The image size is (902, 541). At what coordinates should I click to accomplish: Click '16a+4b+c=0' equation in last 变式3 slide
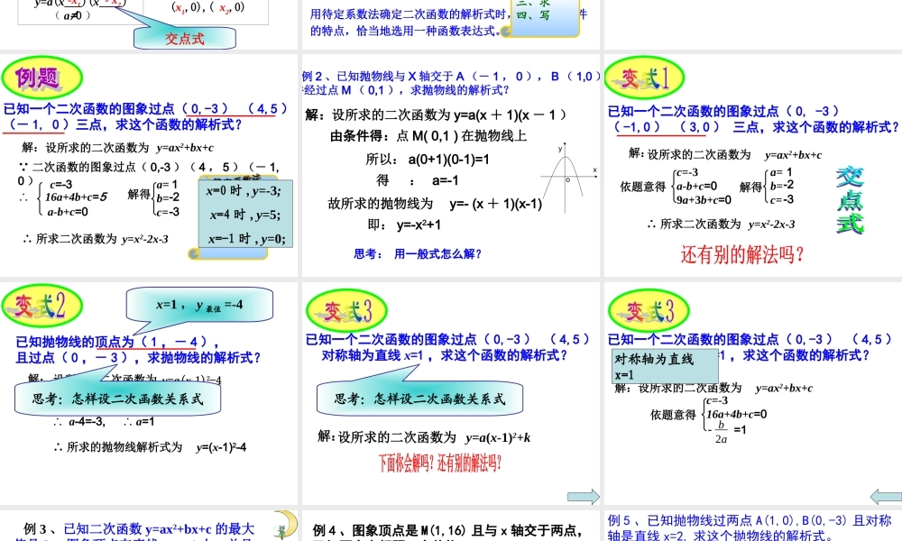pos(736,414)
